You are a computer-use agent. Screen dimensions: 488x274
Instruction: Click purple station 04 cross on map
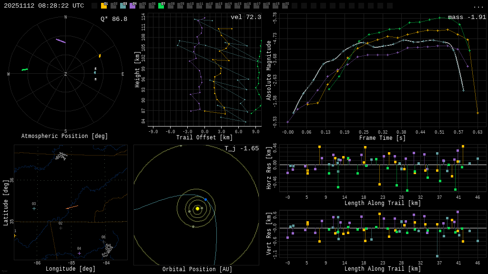pos(79,253)
